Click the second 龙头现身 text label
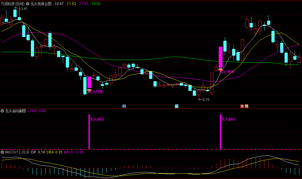The height and width of the screenshot is (179, 302). 228,72
